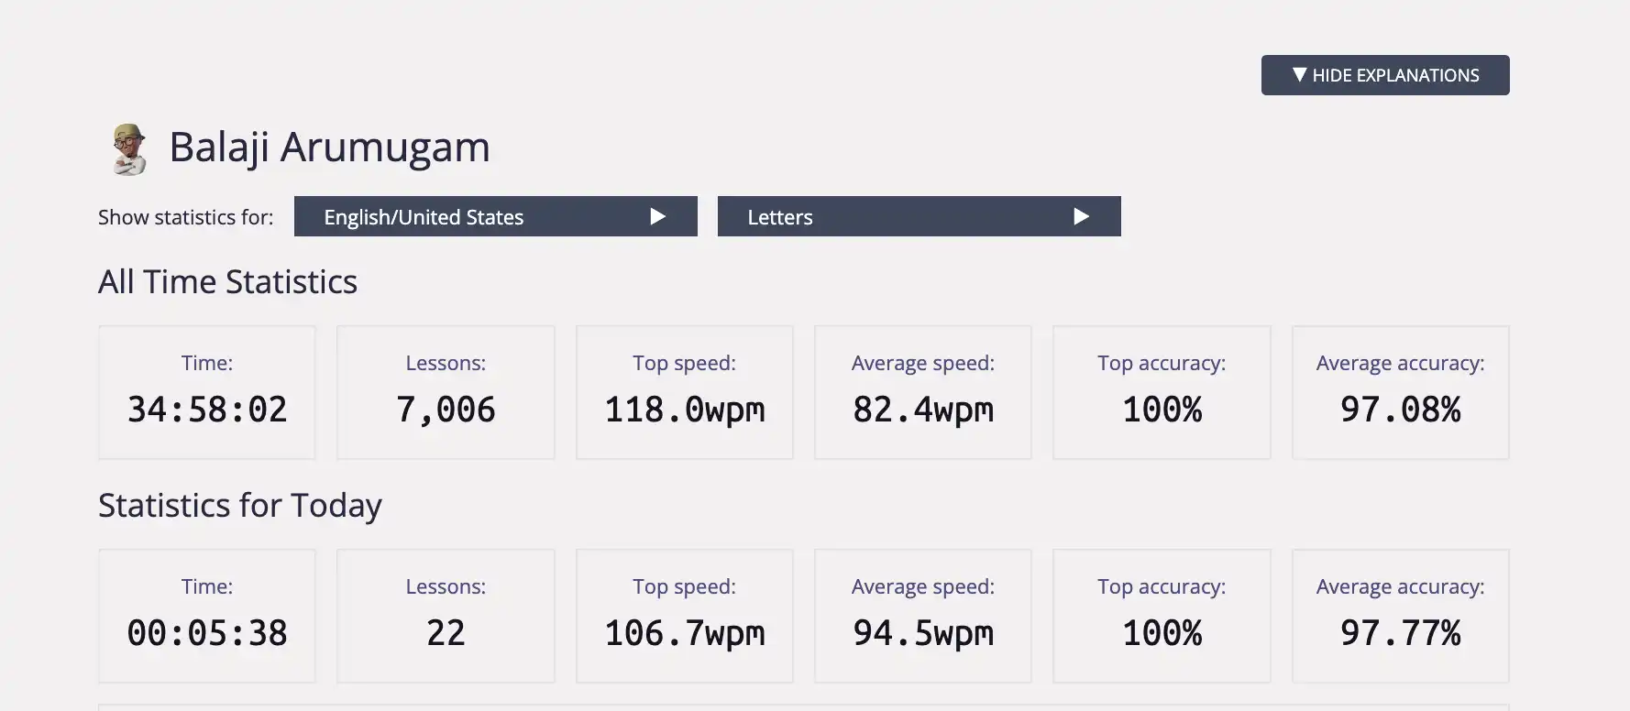Select today's Lessons 22 card
The image size is (1630, 711).
446,616
